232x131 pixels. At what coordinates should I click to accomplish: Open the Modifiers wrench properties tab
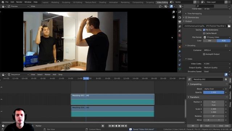180,51
